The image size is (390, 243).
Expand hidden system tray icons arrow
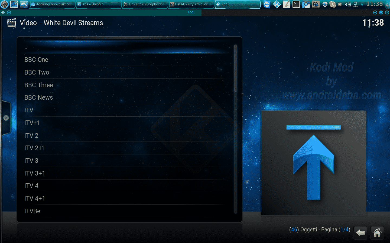tap(362, 5)
